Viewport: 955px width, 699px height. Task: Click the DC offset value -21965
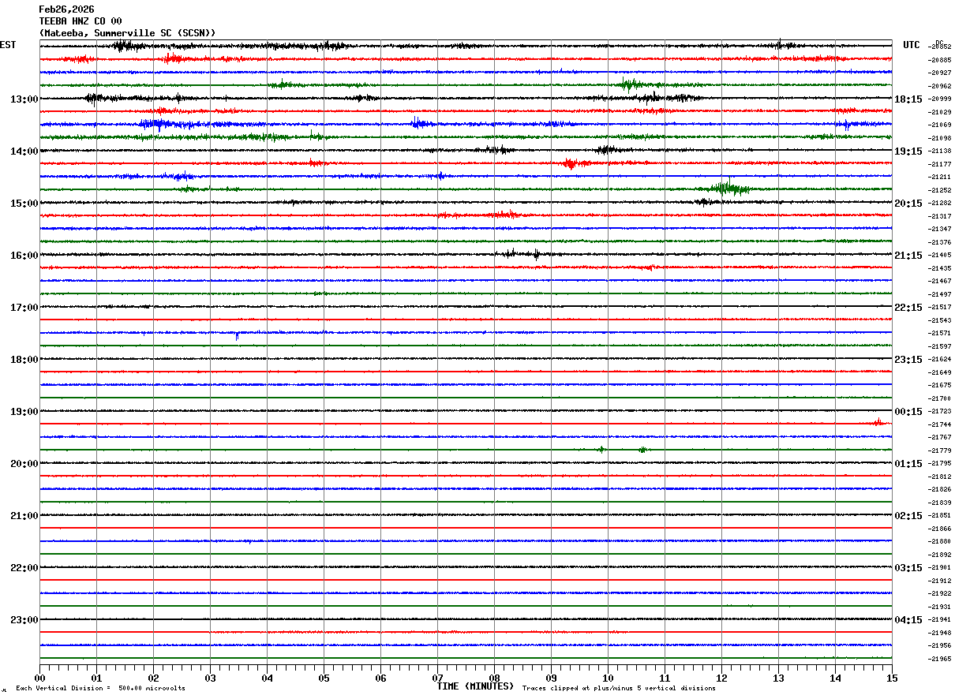(x=940, y=659)
